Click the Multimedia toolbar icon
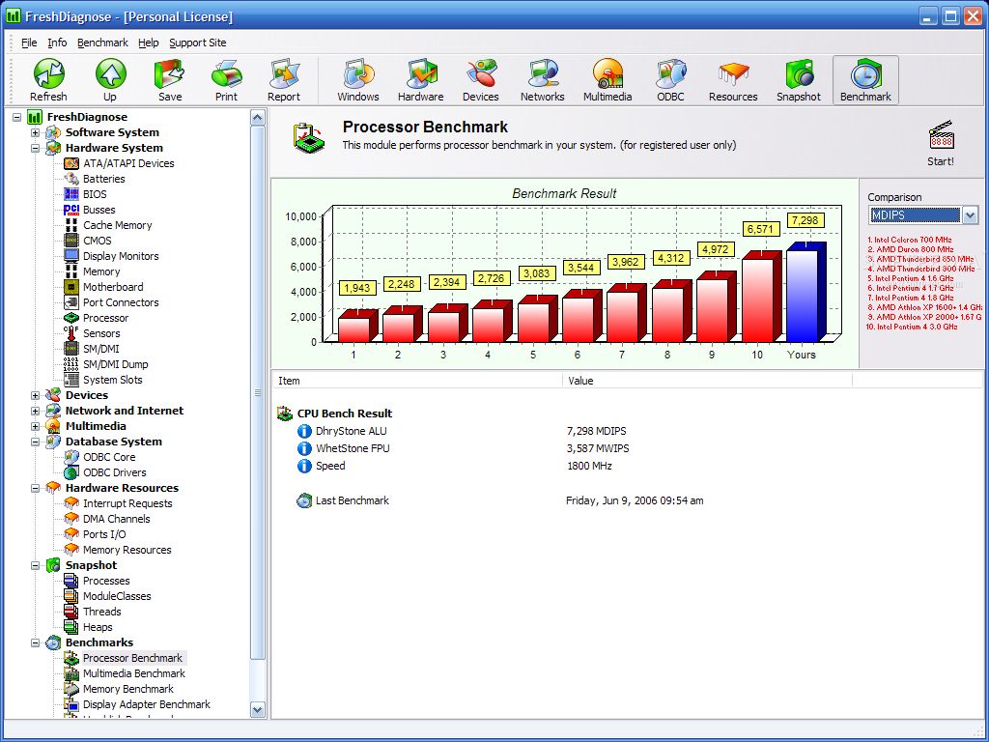The height and width of the screenshot is (742, 989). point(607,77)
